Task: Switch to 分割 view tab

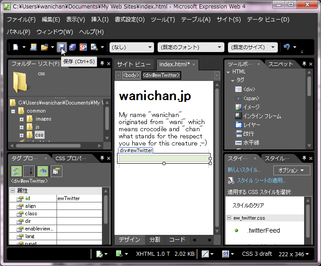Action: (x=155, y=240)
